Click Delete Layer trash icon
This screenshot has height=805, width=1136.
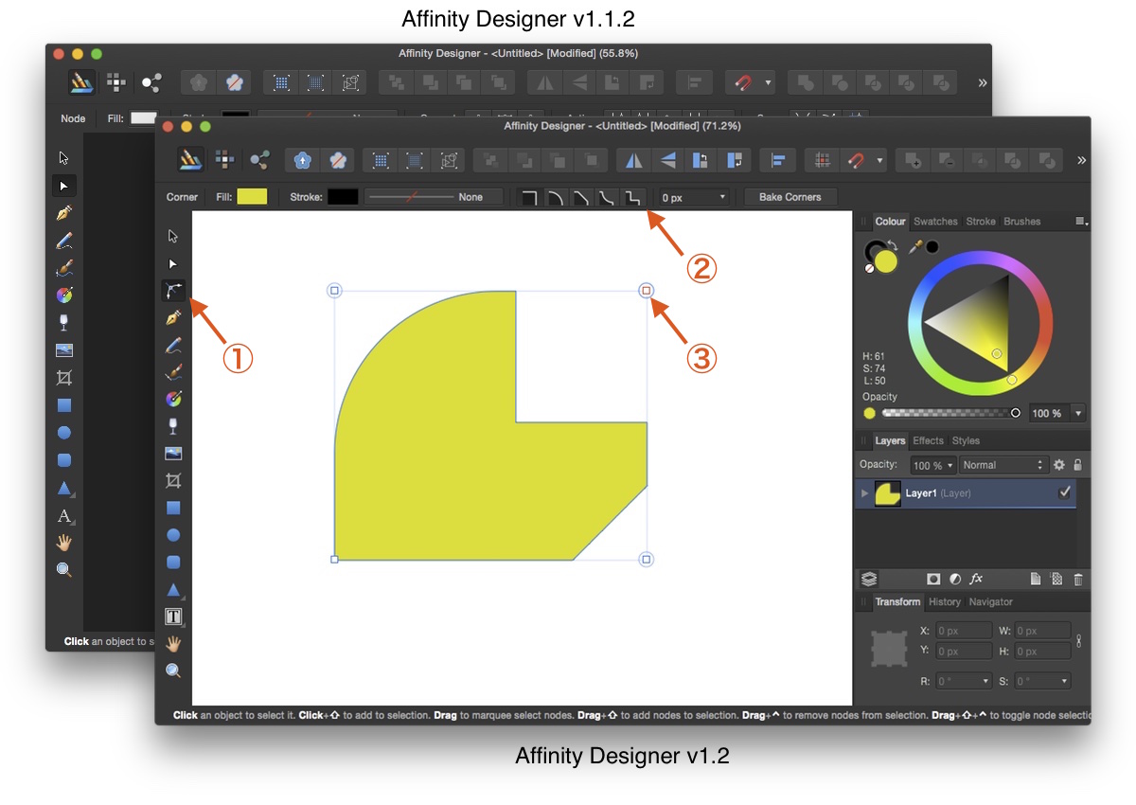pyautogui.click(x=1078, y=579)
